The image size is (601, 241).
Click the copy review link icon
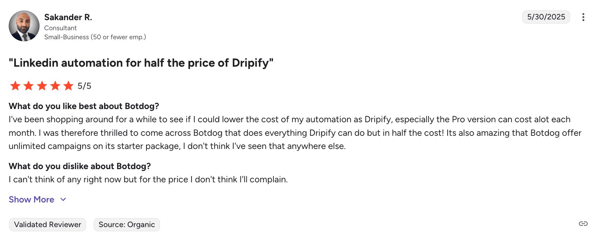coord(583,224)
